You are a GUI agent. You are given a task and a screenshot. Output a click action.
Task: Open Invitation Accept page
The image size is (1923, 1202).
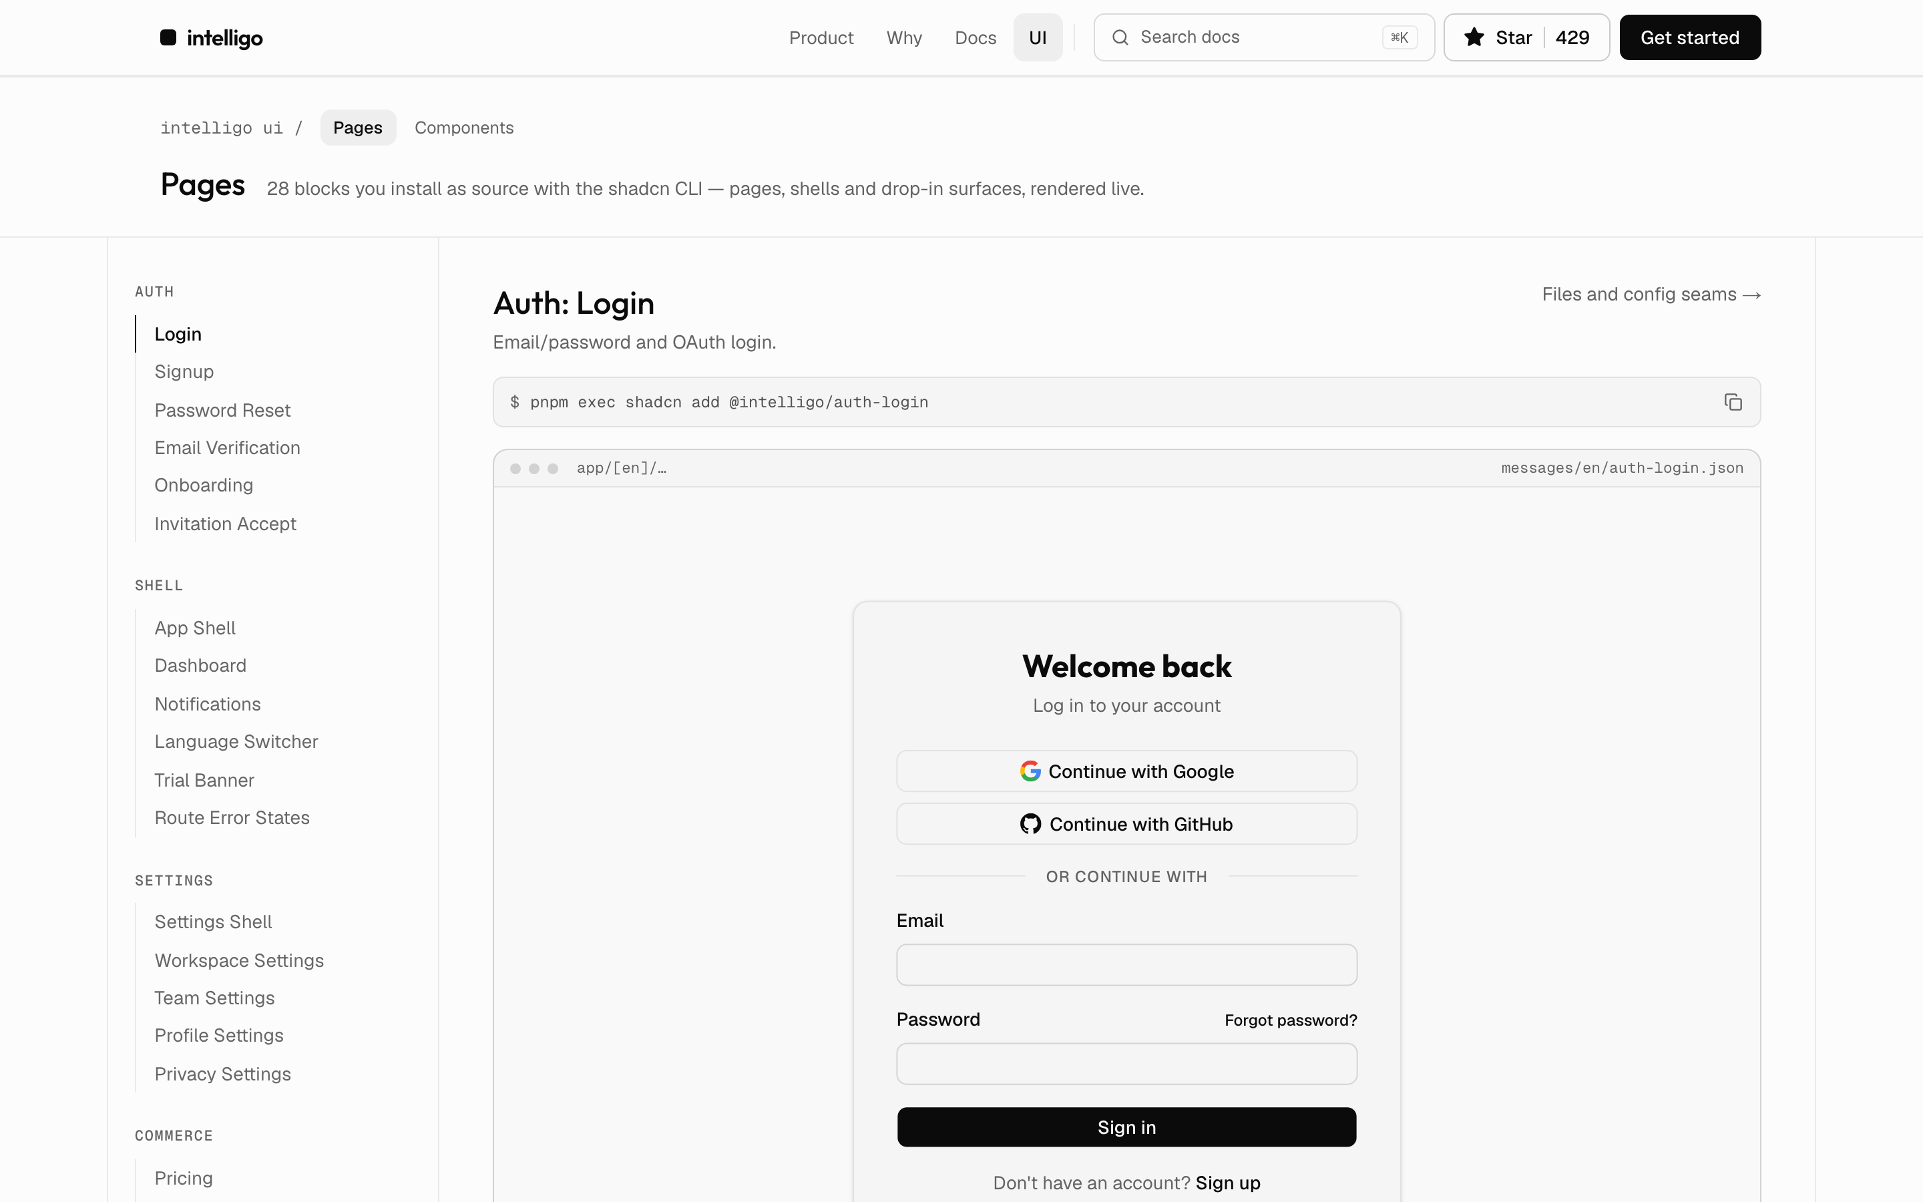(x=225, y=524)
